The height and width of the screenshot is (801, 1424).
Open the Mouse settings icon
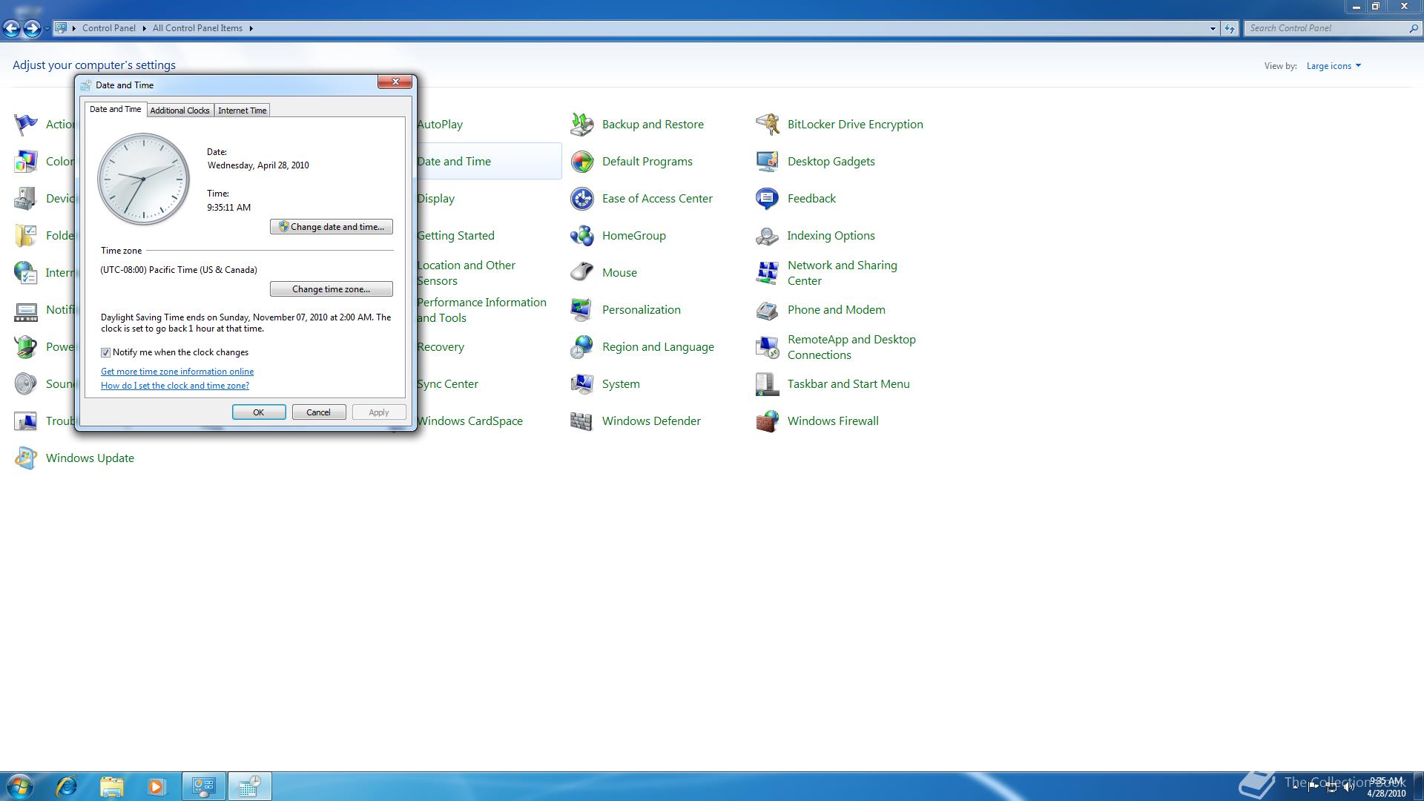tap(582, 273)
